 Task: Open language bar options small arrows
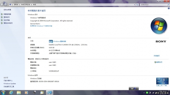tap(138, 89)
